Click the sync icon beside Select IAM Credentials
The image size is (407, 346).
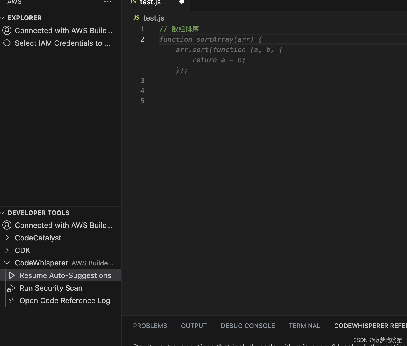point(7,43)
